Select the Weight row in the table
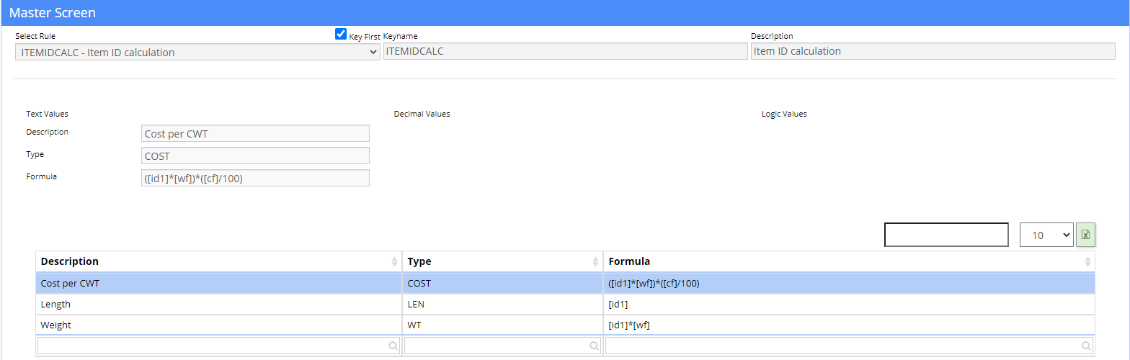The image size is (1130, 360). click(x=216, y=325)
